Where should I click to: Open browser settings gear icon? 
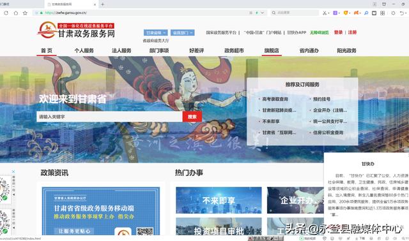click(393, 13)
